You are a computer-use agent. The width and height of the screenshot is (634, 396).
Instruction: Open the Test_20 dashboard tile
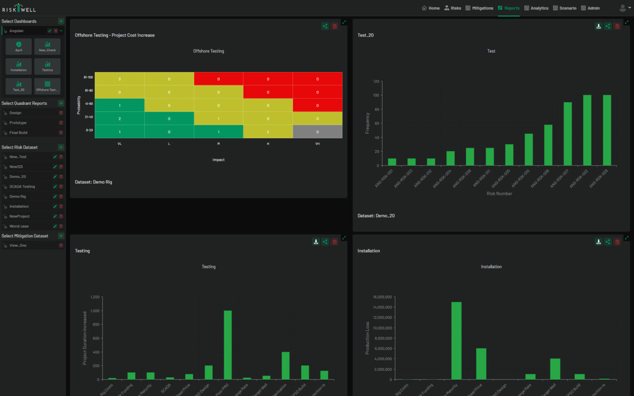pos(19,86)
